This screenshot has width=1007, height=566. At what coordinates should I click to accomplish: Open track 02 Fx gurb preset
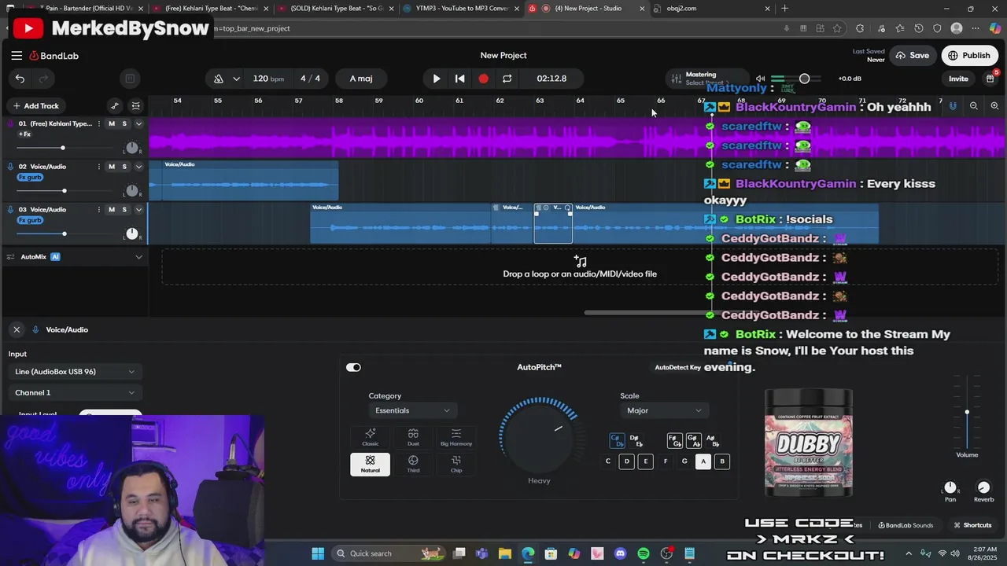coord(30,178)
